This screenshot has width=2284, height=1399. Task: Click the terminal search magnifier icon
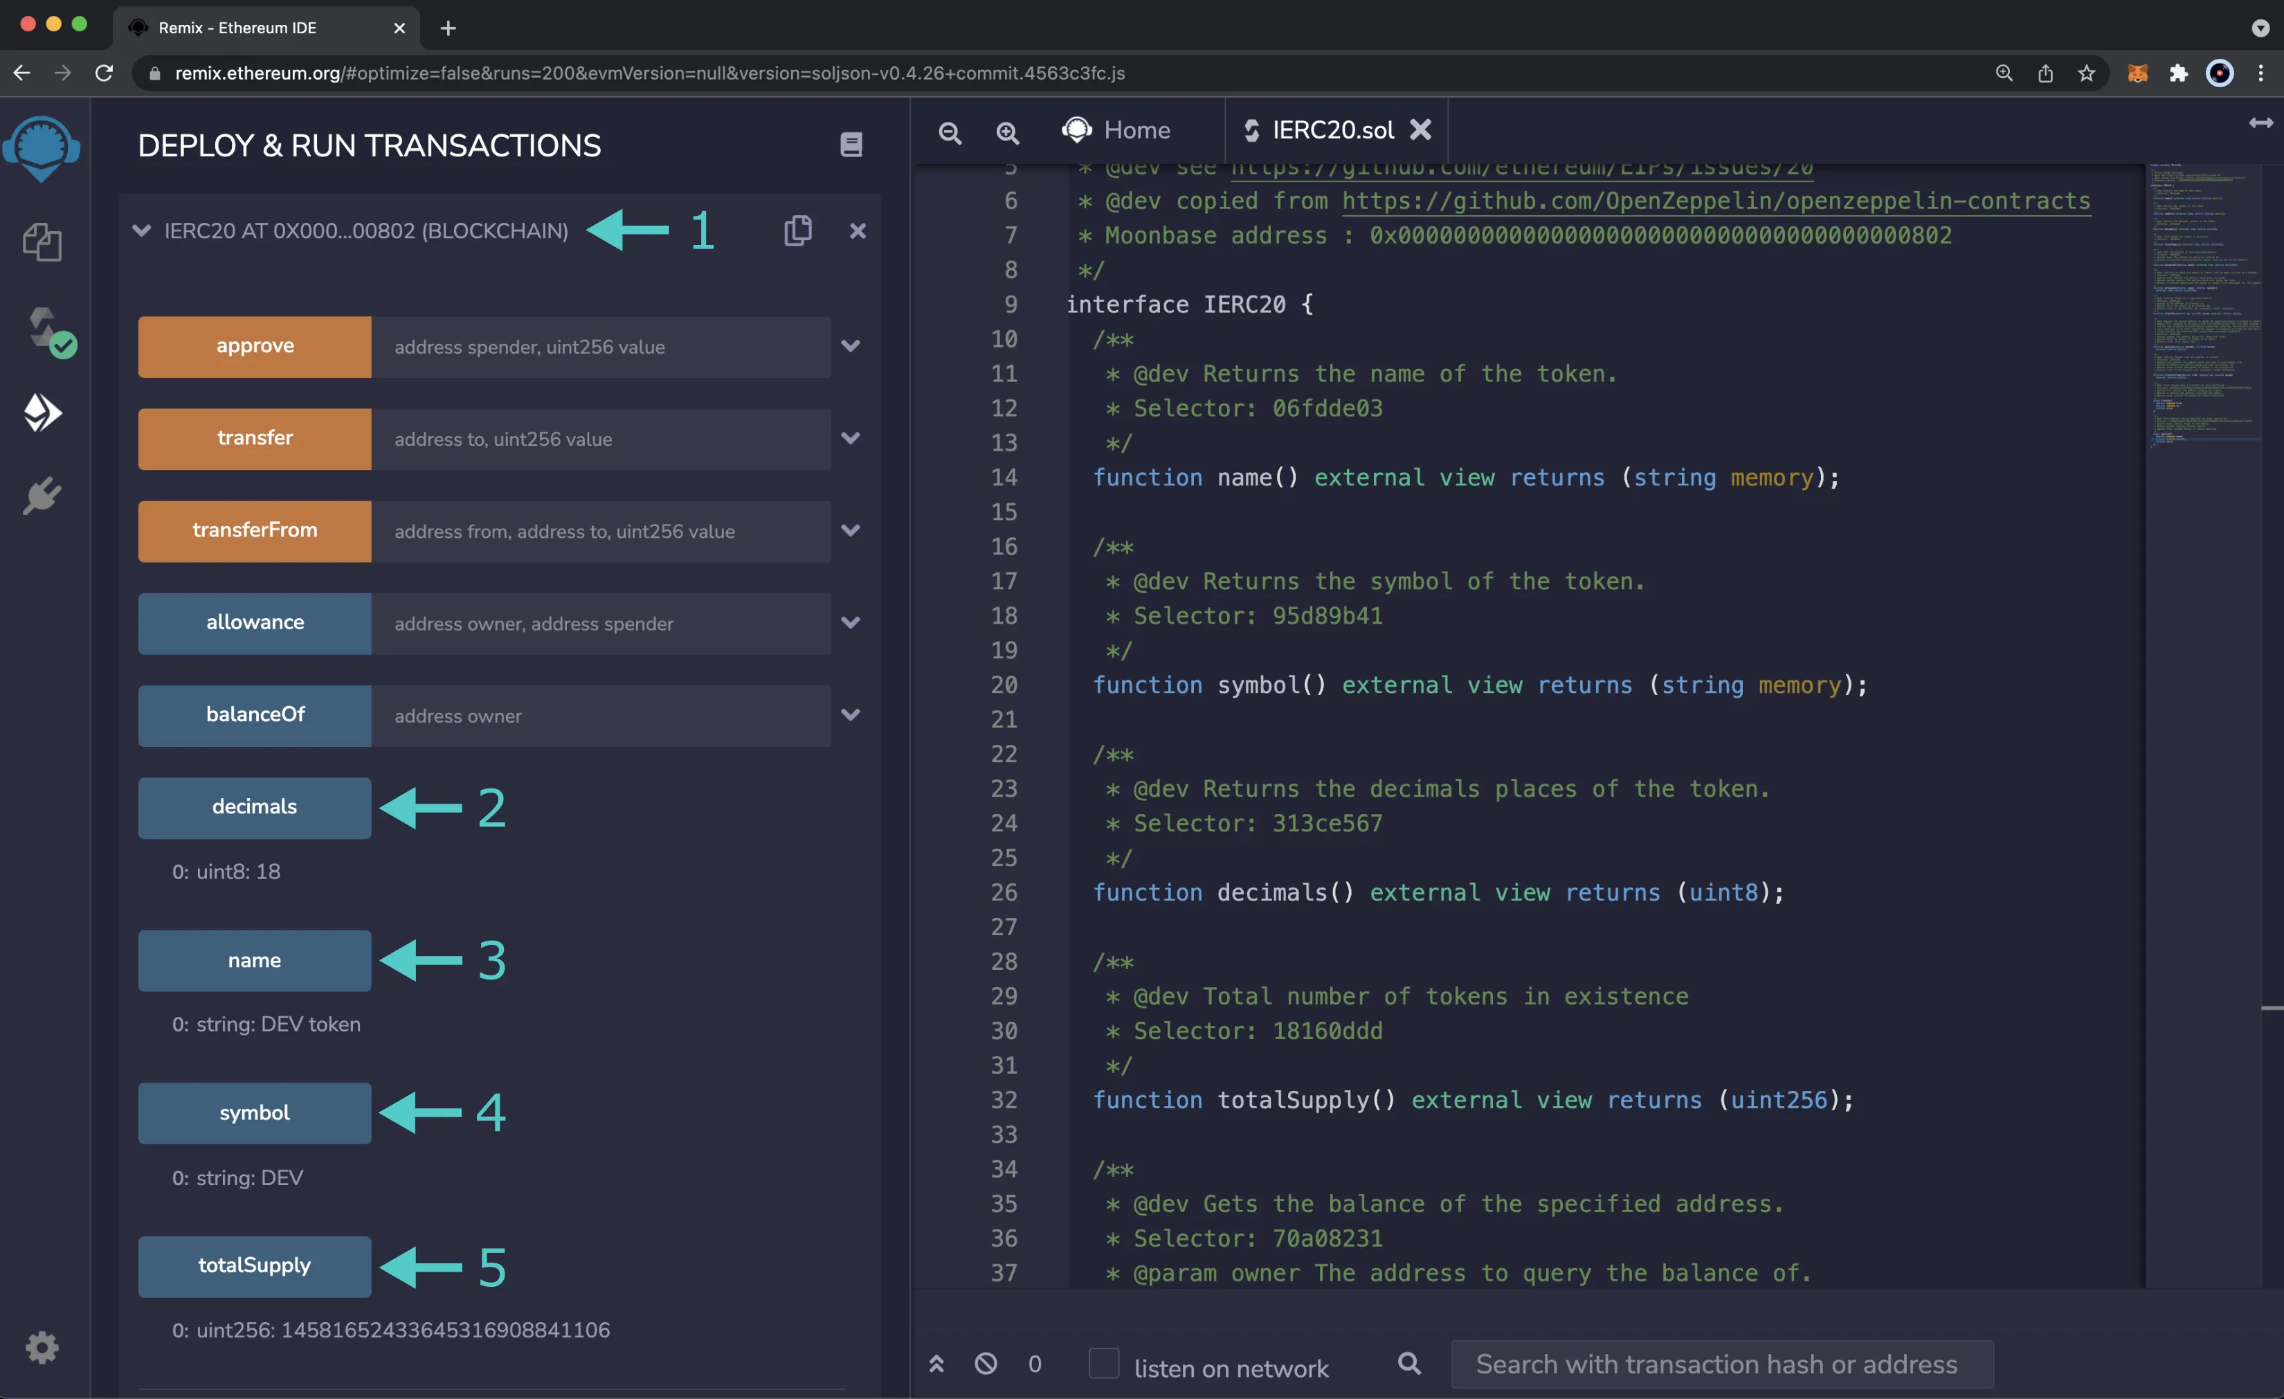[1409, 1363]
